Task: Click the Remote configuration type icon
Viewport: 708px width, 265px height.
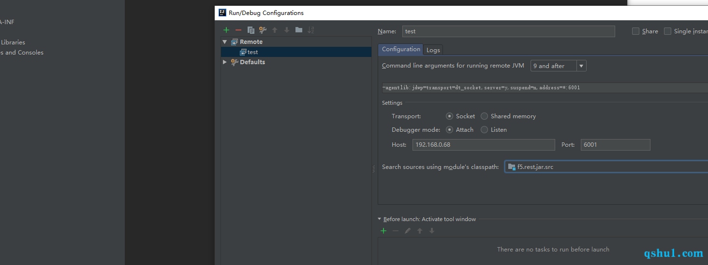Action: click(235, 42)
